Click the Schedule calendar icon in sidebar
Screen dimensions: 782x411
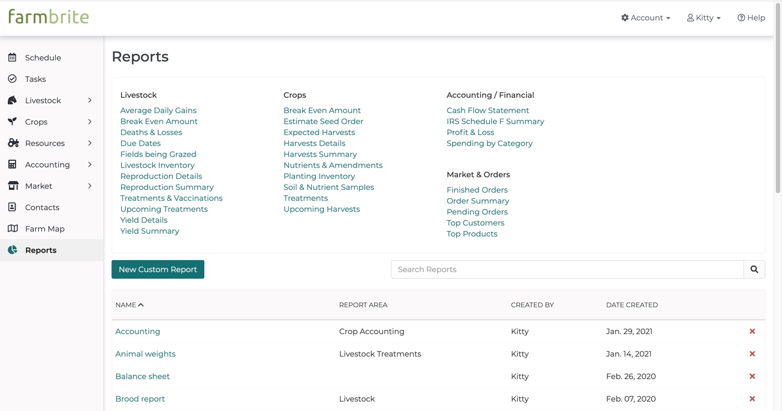12,58
